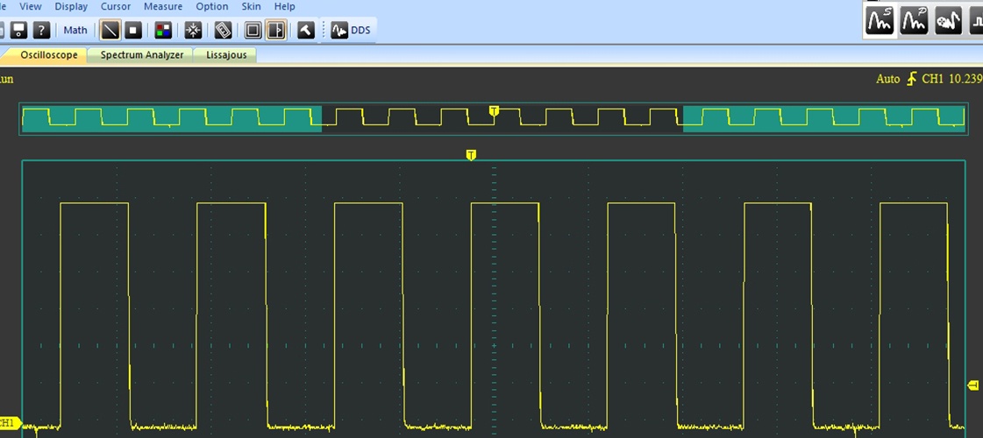This screenshot has height=438, width=983.
Task: Click the trigger level marker on right edge
Action: pos(973,385)
